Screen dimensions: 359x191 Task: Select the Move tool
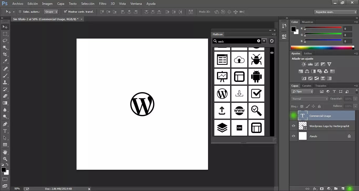click(x=5, y=27)
